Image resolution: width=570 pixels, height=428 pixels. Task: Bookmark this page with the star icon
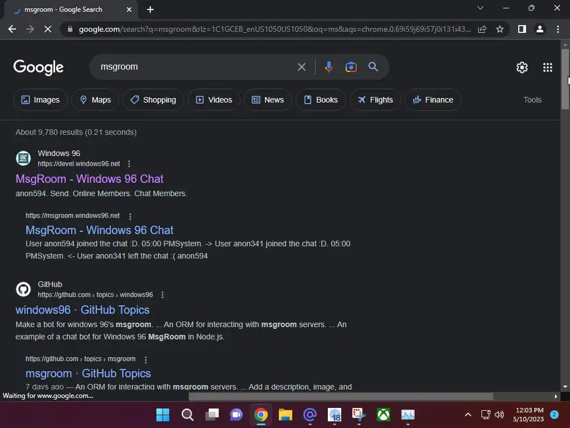(x=500, y=29)
